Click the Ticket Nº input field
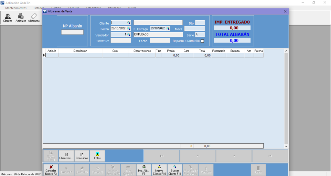 (121, 41)
